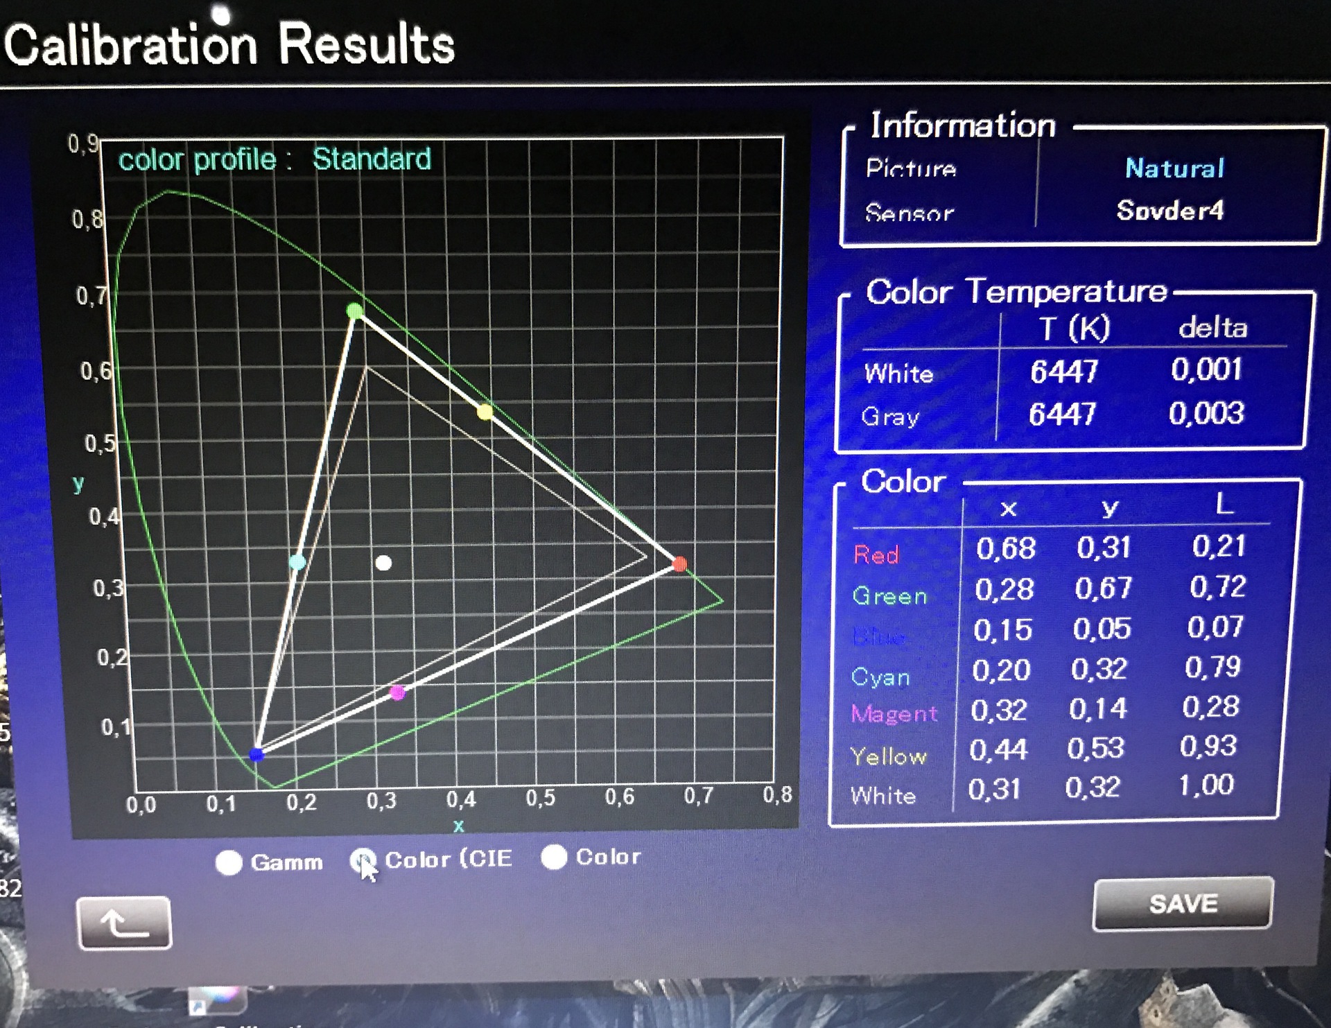This screenshot has height=1028, width=1331.
Task: Click the Gray delta 0,003 value
Action: tap(1206, 414)
